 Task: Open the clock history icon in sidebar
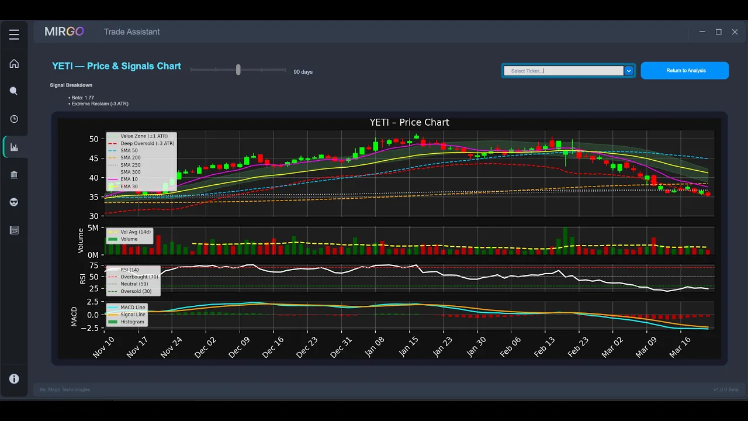pos(14,119)
